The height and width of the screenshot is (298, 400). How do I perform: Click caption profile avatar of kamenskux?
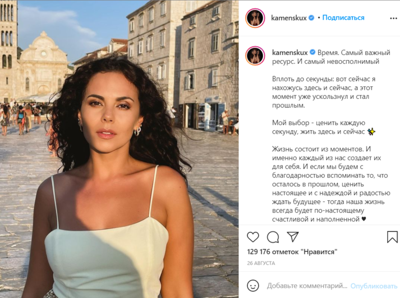[x=255, y=56]
